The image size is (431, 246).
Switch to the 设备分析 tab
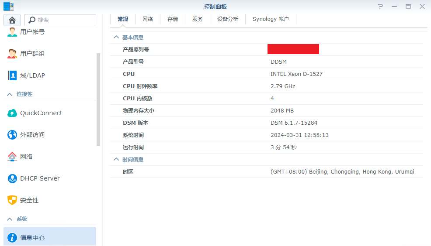(228, 19)
